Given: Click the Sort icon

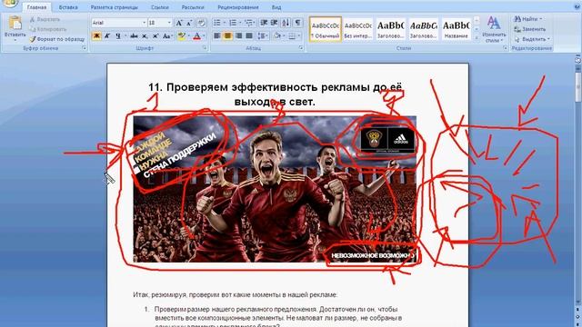Looking at the screenshot, I should pos(286,23).
